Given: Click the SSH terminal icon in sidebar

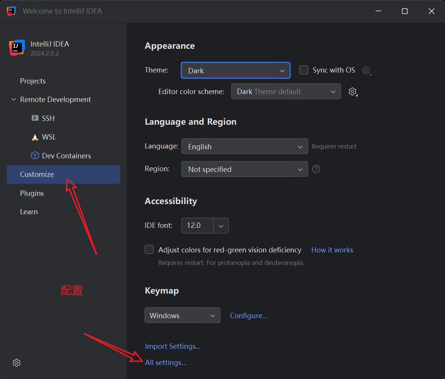Looking at the screenshot, I should (x=35, y=118).
